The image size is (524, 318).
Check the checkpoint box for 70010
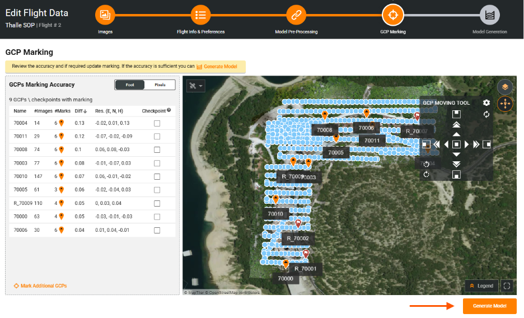[157, 176]
